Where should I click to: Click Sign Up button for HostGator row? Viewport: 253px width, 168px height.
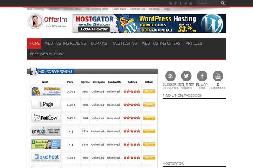click(x=149, y=91)
